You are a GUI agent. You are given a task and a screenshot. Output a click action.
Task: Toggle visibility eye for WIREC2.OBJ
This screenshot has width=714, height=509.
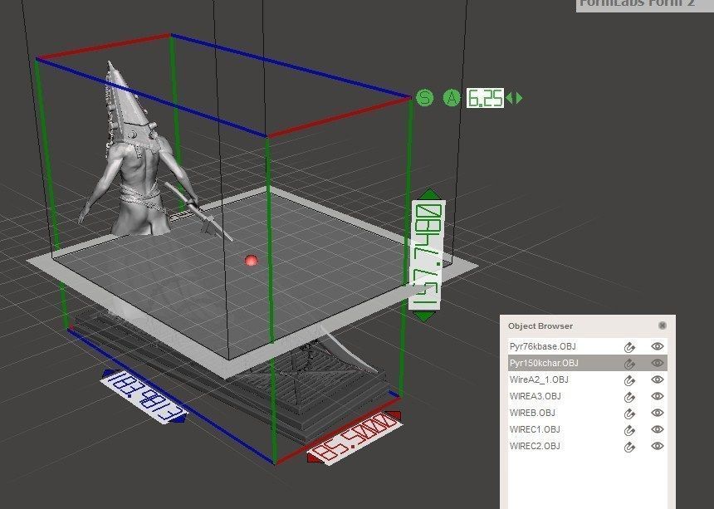pyautogui.click(x=657, y=446)
